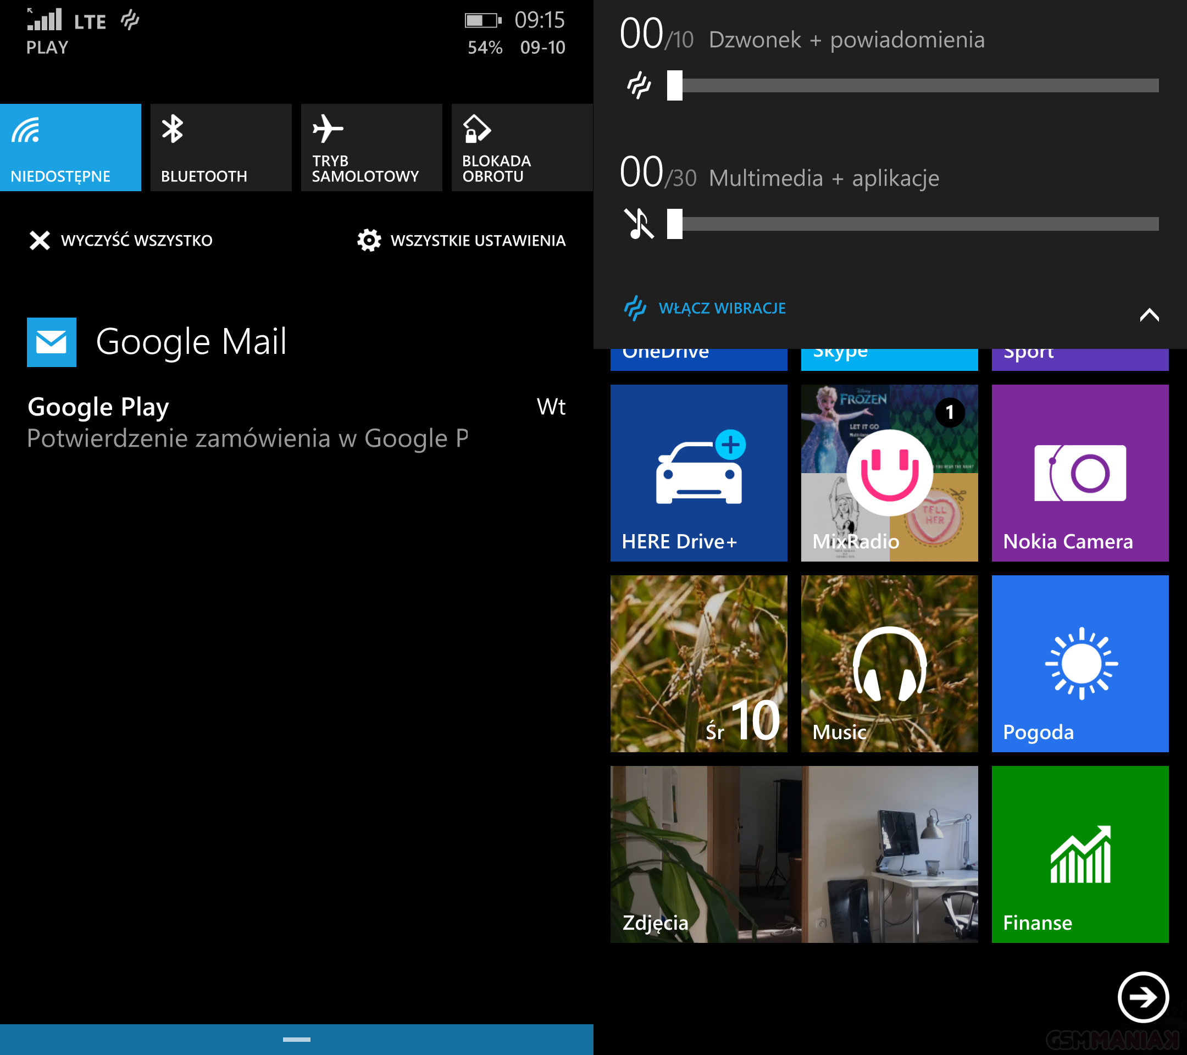Open the Finanse tile
The width and height of the screenshot is (1187, 1055).
[1080, 853]
